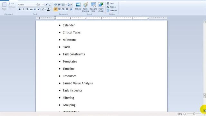This screenshot has width=206, height=116.
Task: Open the highlight color dropdown arrow
Action: pos(45,9)
